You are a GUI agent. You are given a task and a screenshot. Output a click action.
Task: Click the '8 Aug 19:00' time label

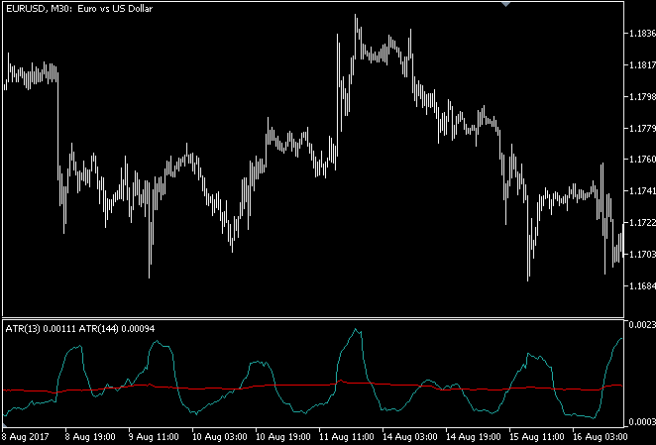90,437
